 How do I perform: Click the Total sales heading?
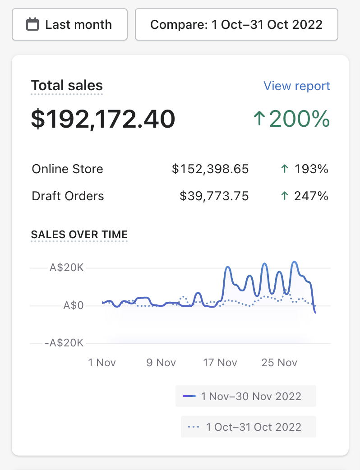67,85
